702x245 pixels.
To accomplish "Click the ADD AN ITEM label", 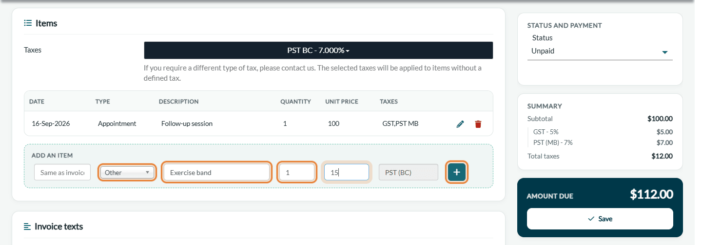I will 52,156.
